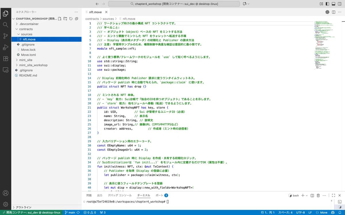
Task: Switch to the デバッグ コンソール tab
Action: point(120,195)
